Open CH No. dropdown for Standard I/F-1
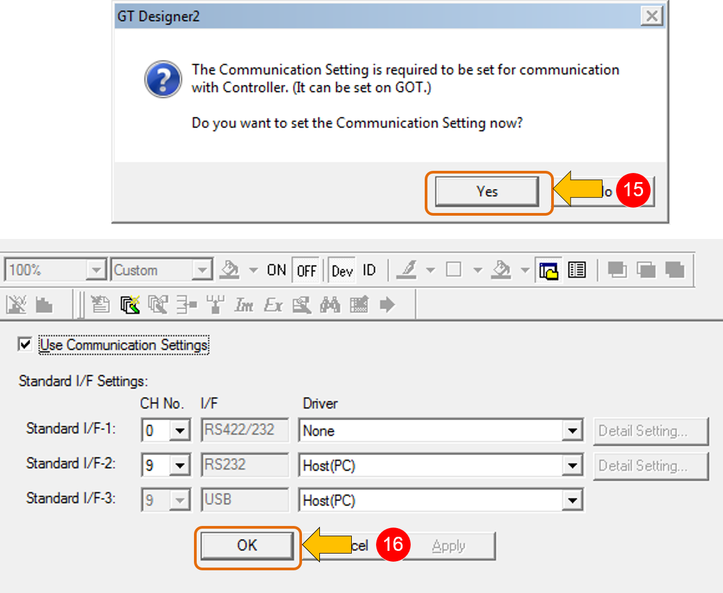723x593 pixels. pos(179,431)
